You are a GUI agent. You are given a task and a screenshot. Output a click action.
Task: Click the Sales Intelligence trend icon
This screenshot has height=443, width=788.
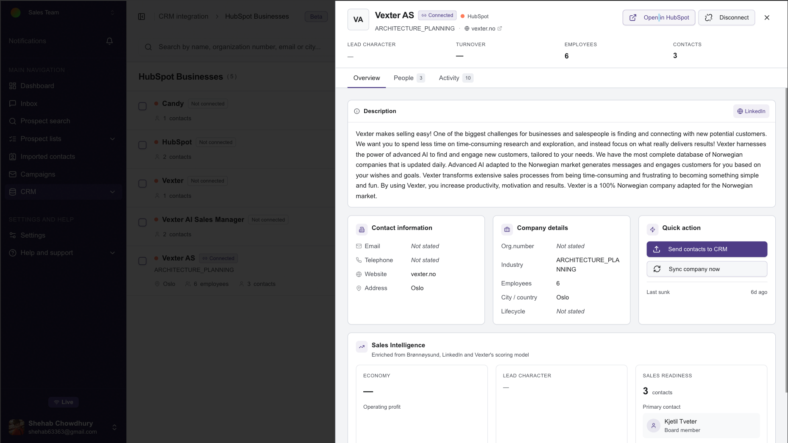[362, 347]
